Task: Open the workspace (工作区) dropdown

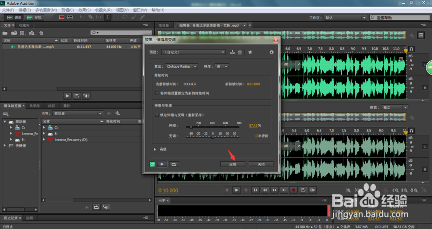Action: coord(345,18)
